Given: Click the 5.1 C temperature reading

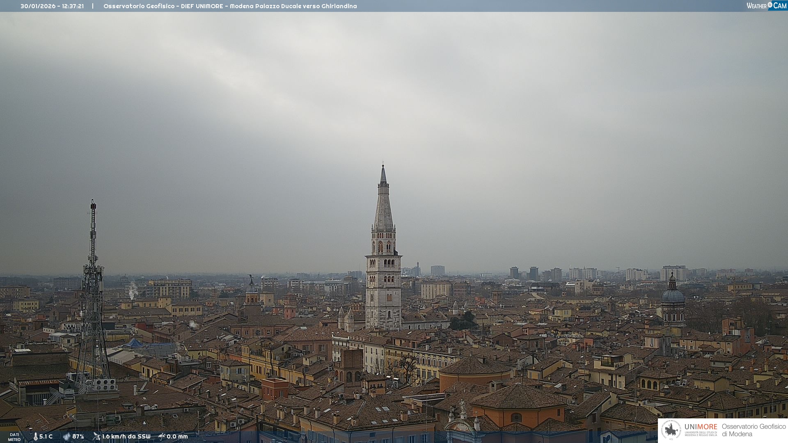Looking at the screenshot, I should pos(46,436).
